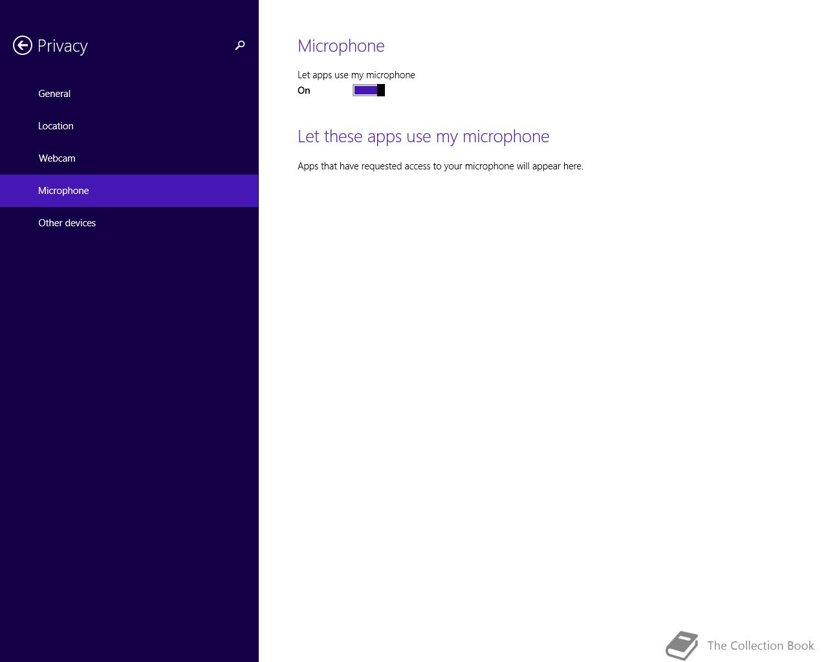Switch to the Webcam settings
Screen dimensions: 828x662
(129, 158)
